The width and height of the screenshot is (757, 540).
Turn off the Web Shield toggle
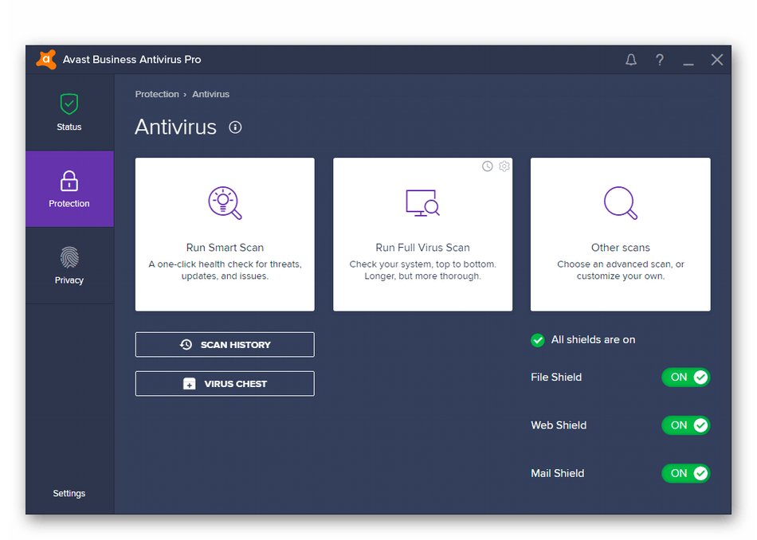tap(685, 425)
